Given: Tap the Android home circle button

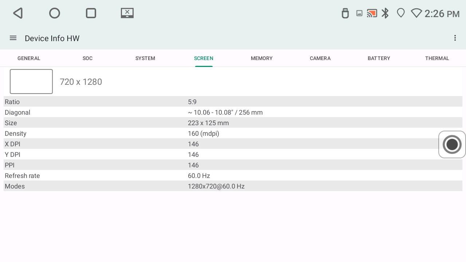Looking at the screenshot, I should click(x=55, y=13).
